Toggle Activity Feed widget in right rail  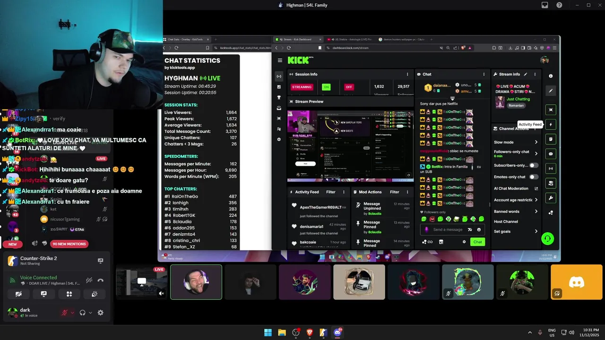[551, 125]
